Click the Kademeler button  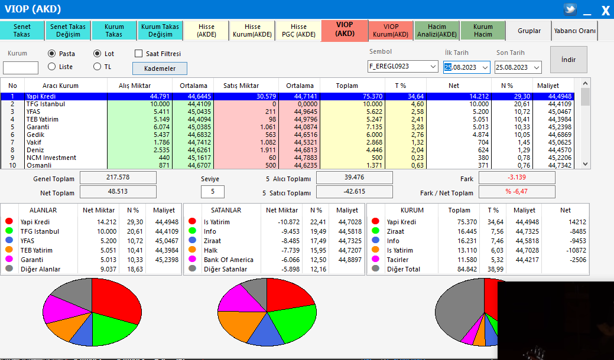tap(160, 68)
